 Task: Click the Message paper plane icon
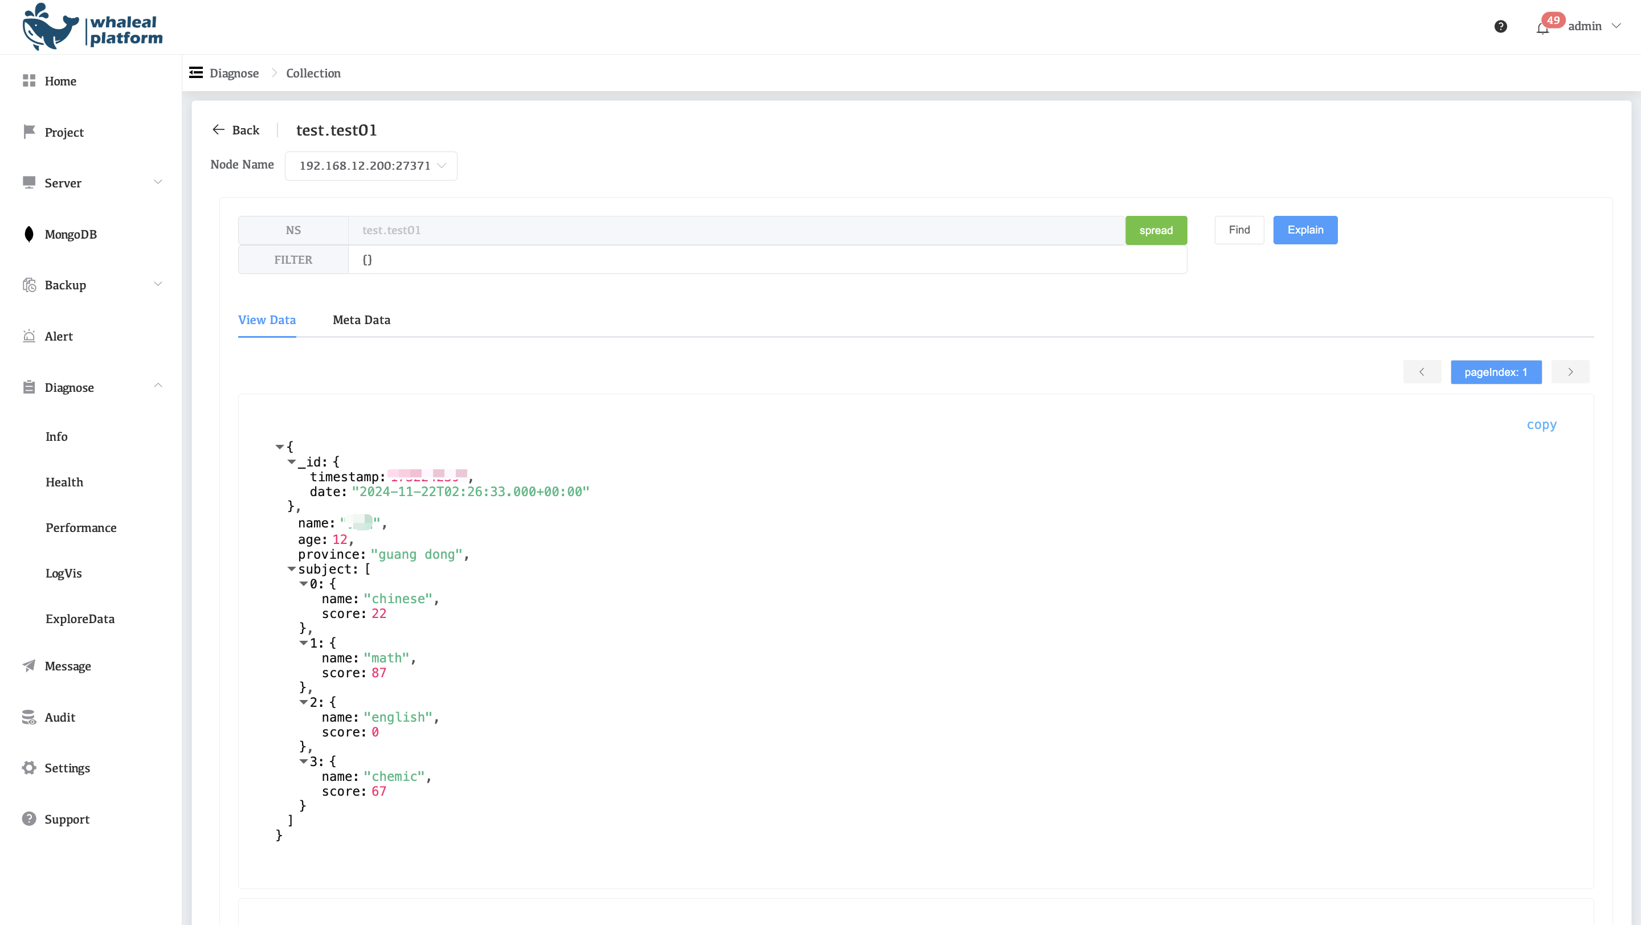[28, 666]
